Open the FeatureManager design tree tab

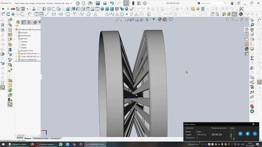click(18, 22)
